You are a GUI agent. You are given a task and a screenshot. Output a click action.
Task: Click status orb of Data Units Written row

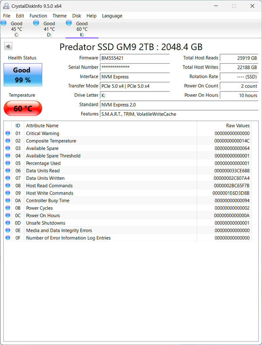click(8, 178)
